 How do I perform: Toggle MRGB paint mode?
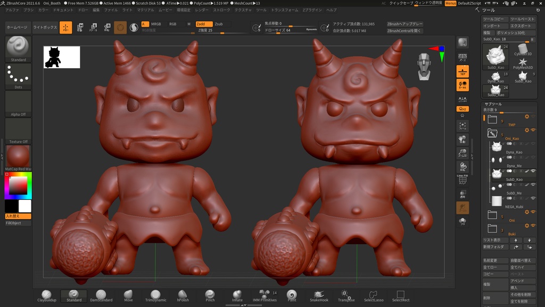point(156,24)
